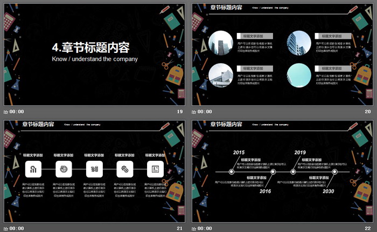Click the grey label bar beside the teal circle
The width and height of the screenshot is (377, 232).
point(333,69)
